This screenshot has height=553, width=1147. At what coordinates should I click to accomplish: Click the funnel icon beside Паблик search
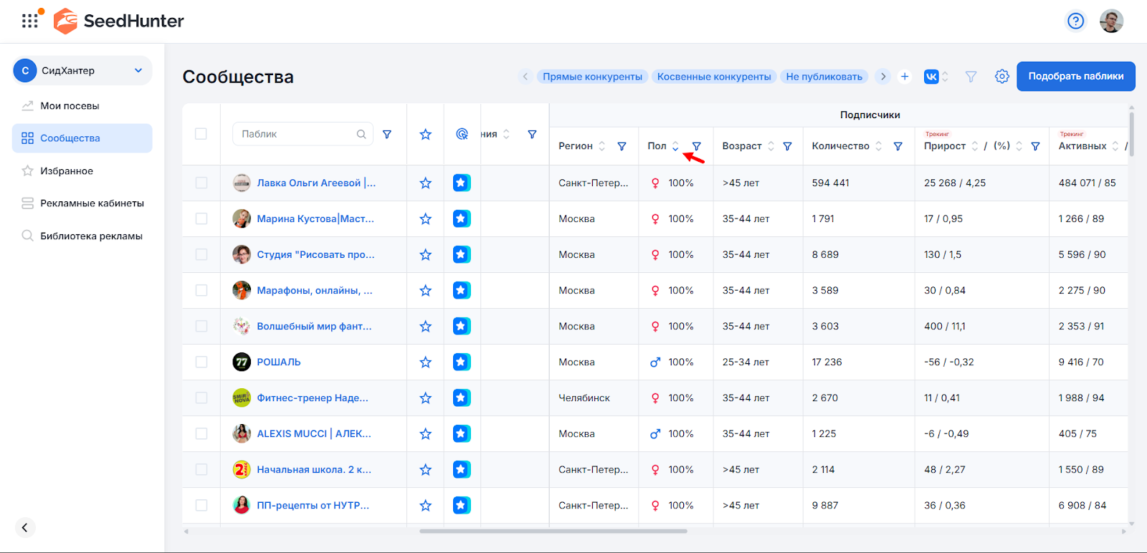[387, 134]
